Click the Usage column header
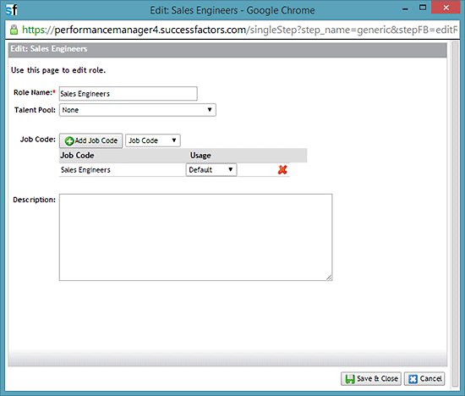The width and height of the screenshot is (465, 396). tap(200, 156)
